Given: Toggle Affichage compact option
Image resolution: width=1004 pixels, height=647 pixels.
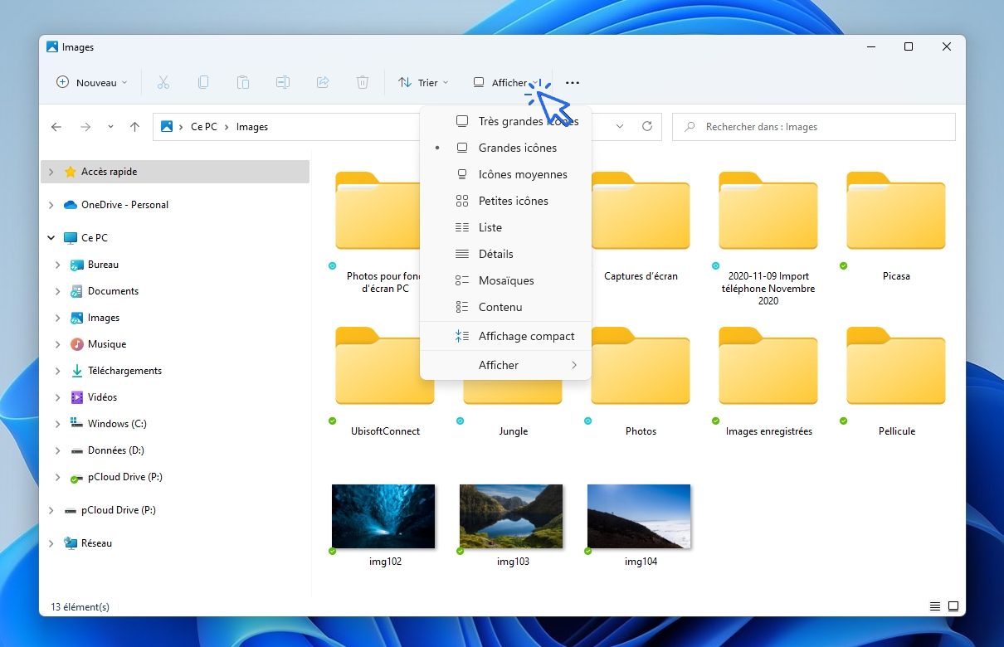Looking at the screenshot, I should 526,336.
